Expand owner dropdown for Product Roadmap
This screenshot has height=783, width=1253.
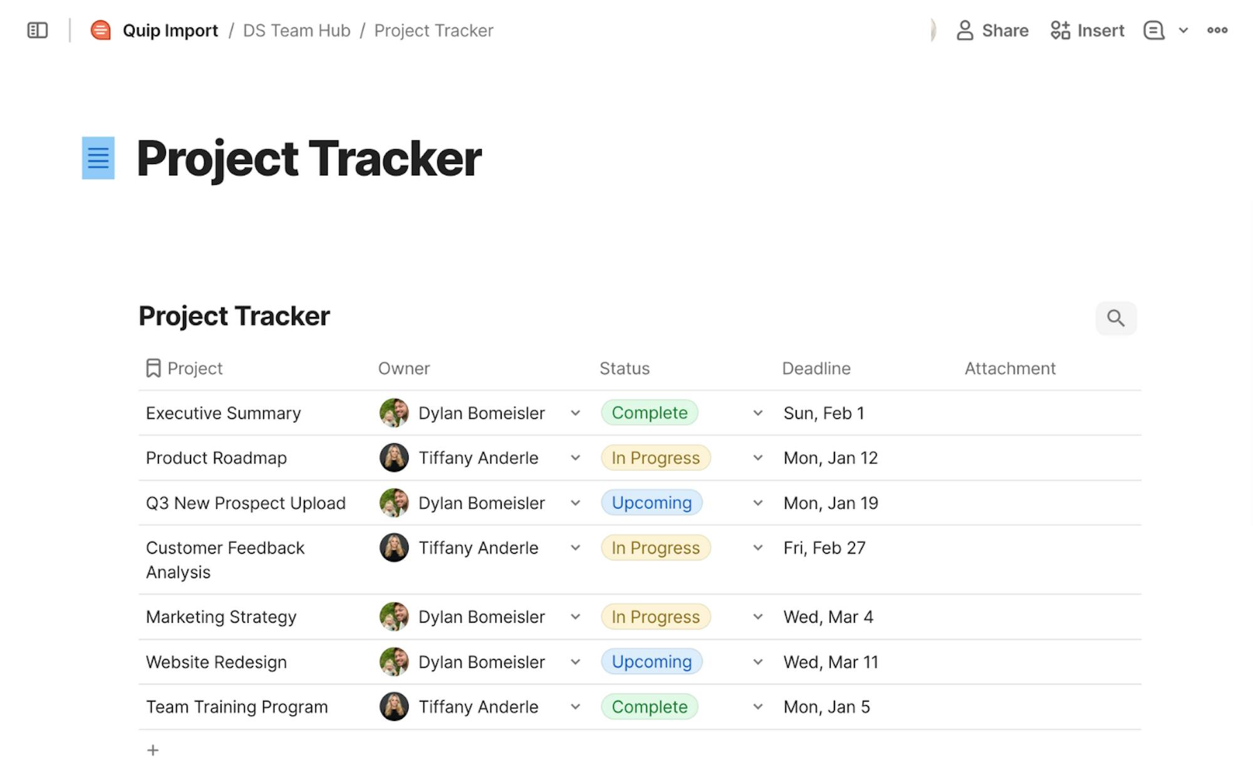[x=575, y=458]
